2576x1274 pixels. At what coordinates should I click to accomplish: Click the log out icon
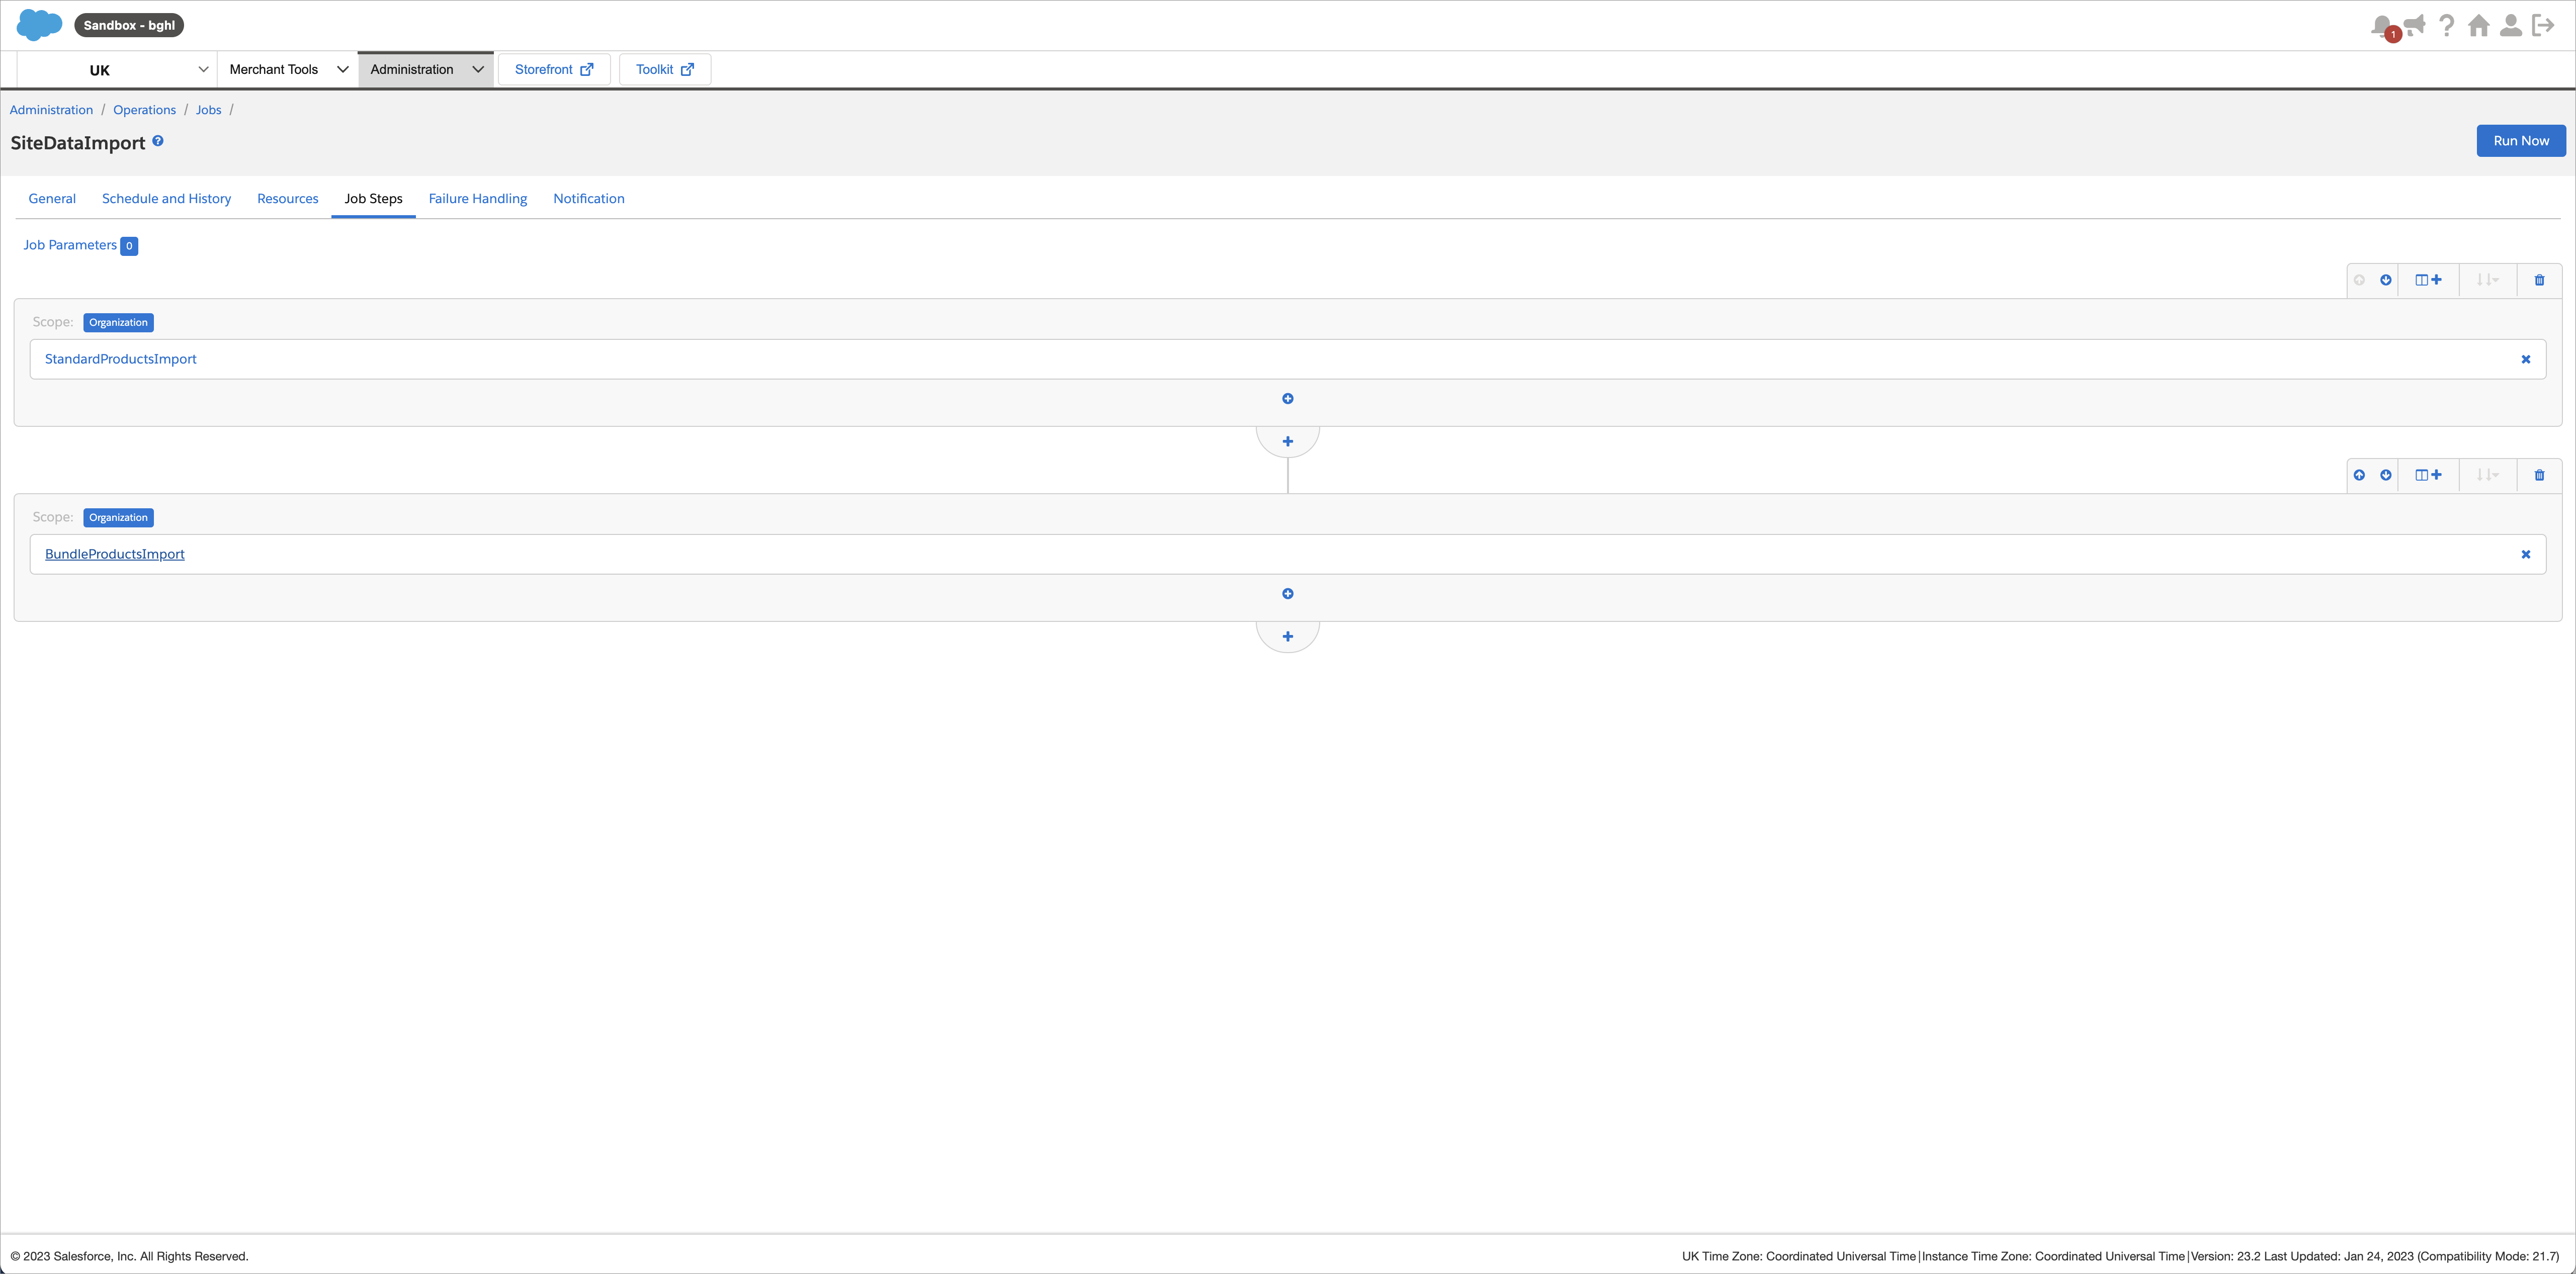click(2543, 25)
